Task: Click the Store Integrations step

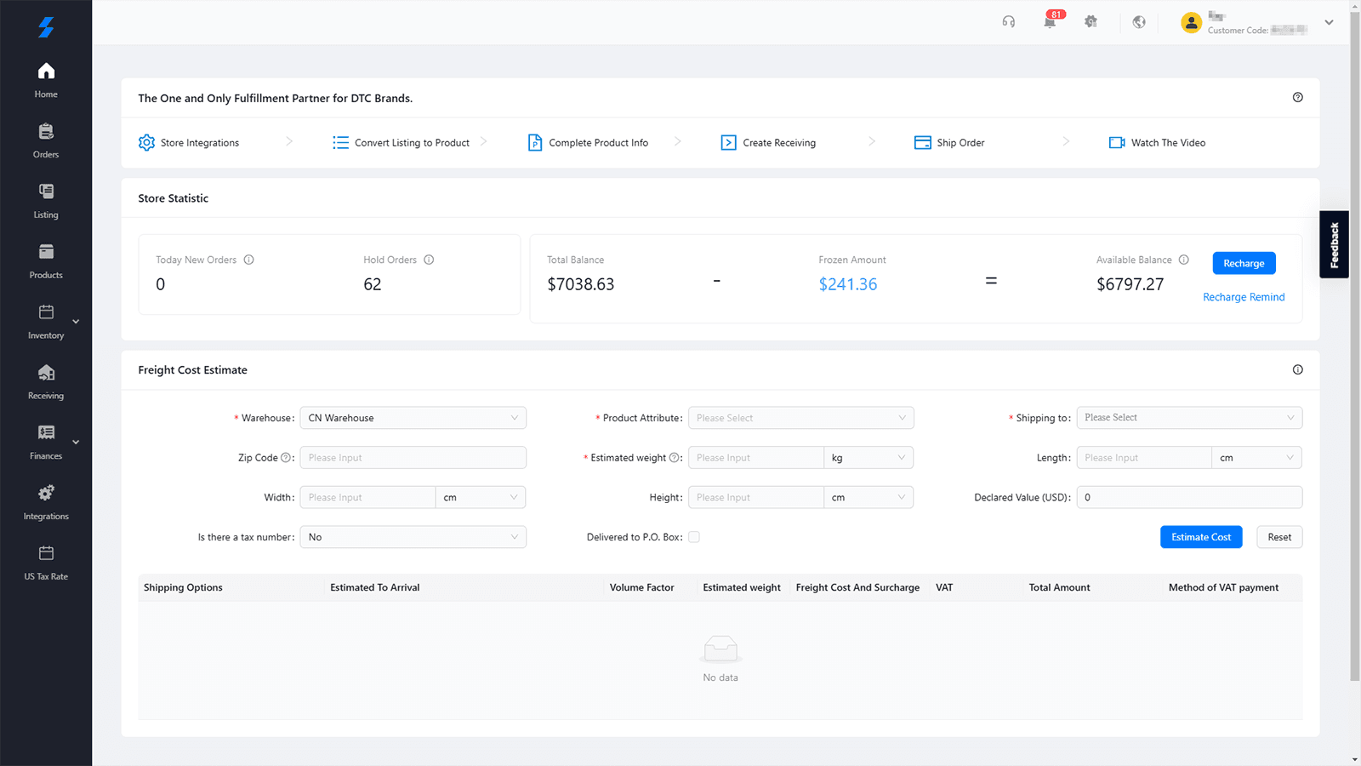Action: pyautogui.click(x=200, y=142)
